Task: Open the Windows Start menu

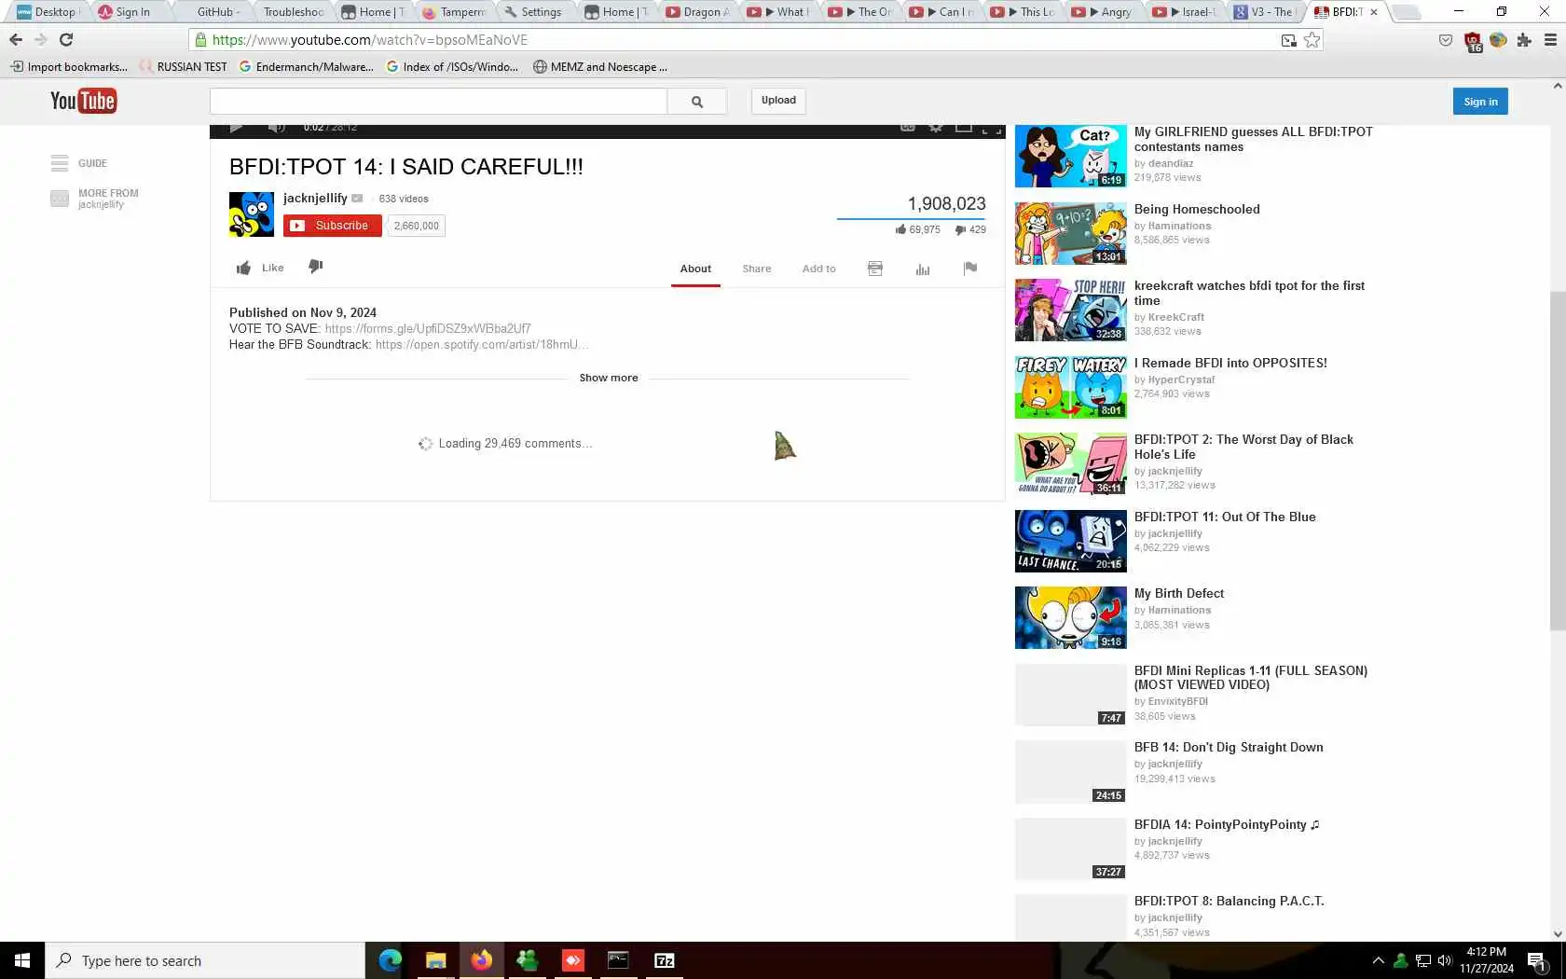Action: (x=22, y=960)
